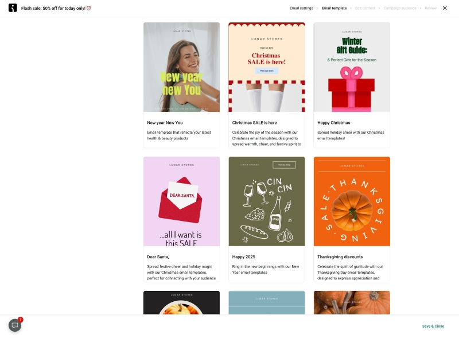Click the black template in the bottom row
This screenshot has width=459, height=338.
[x=181, y=304]
